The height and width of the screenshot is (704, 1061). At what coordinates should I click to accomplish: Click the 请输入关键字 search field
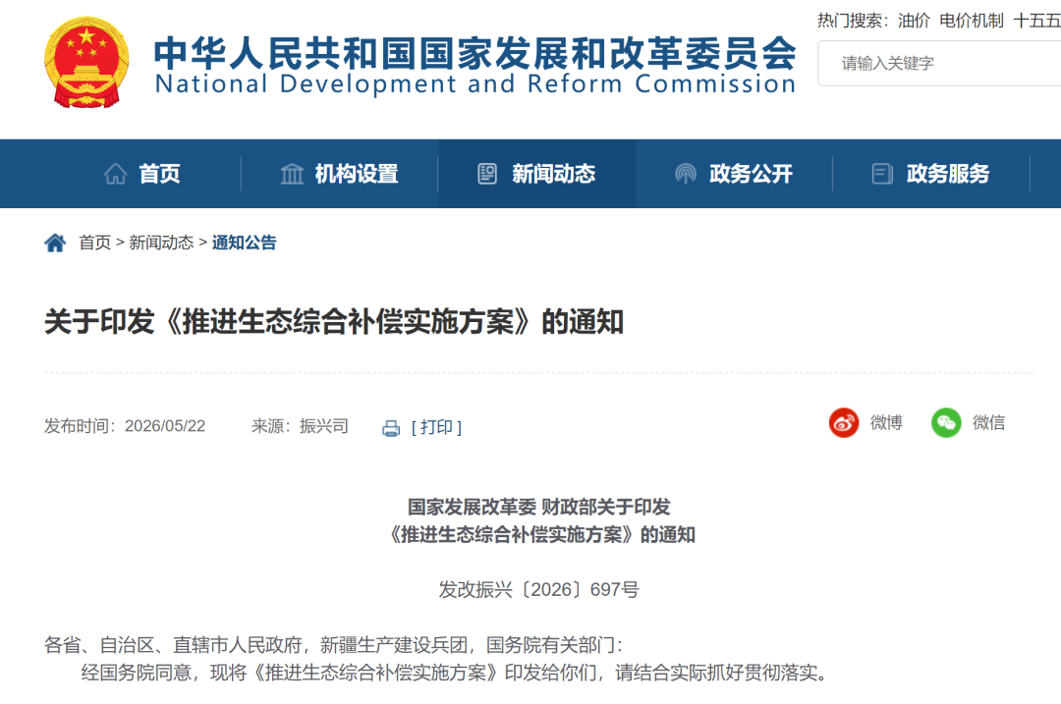coord(939,64)
